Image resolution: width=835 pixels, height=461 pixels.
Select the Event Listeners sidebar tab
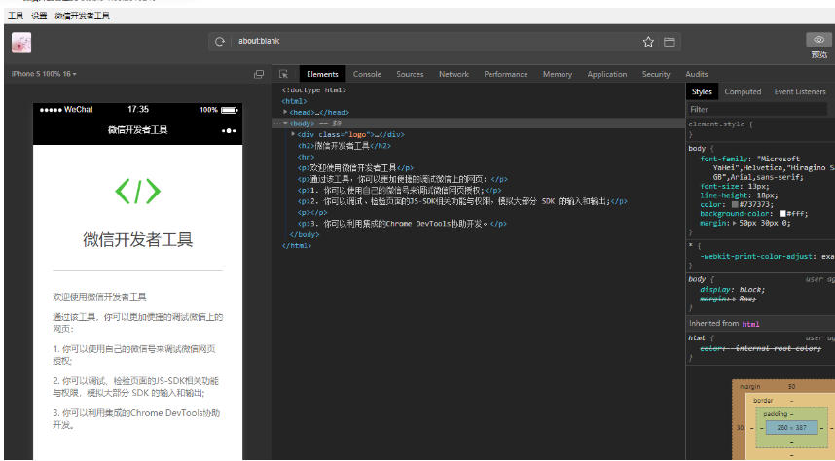(799, 91)
